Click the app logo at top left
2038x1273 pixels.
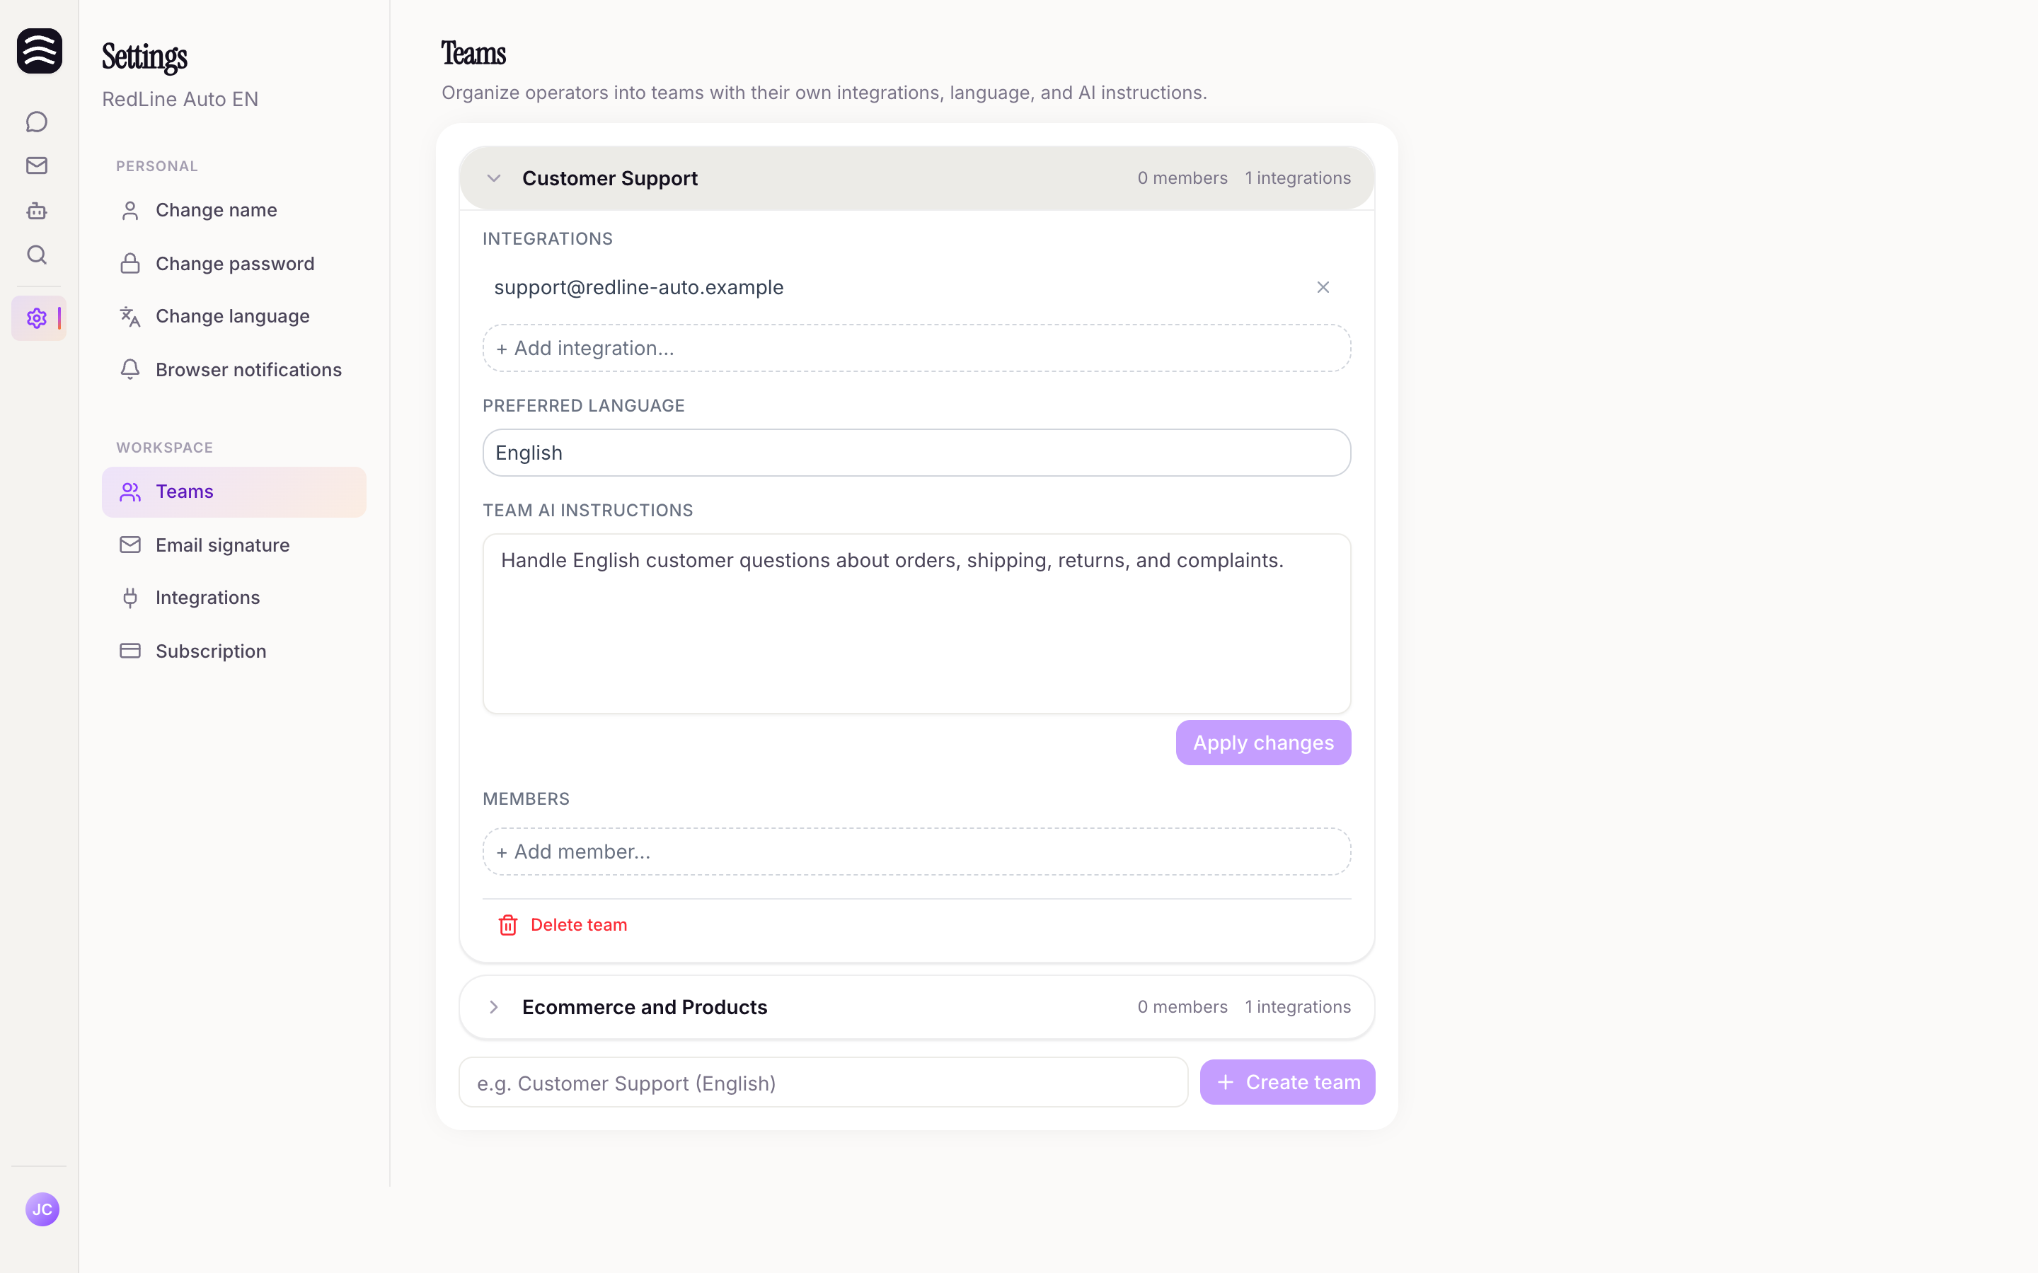pos(40,50)
